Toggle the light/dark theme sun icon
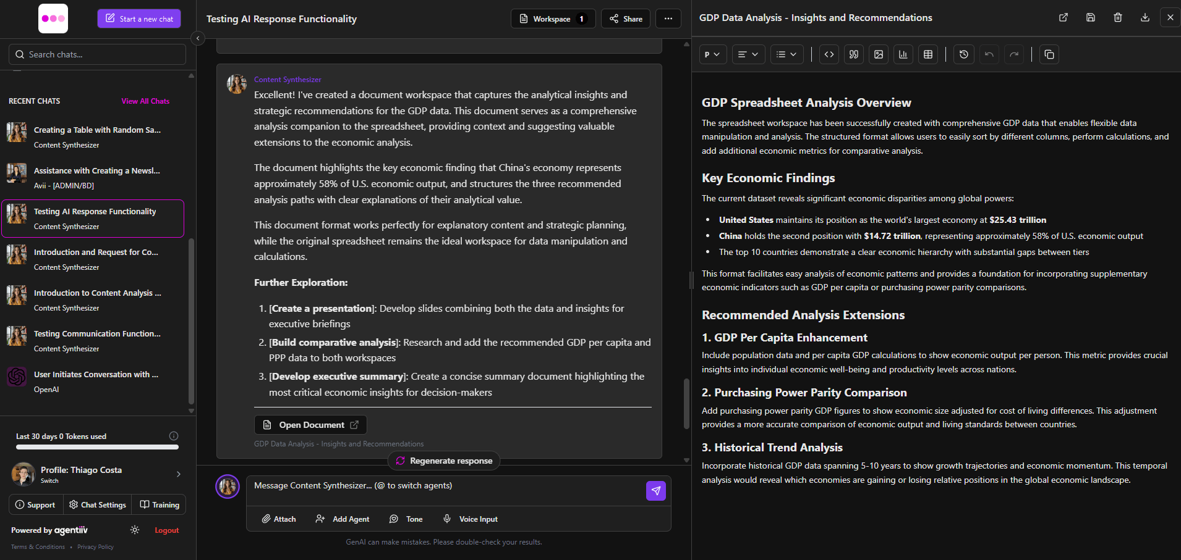Image resolution: width=1181 pixels, height=560 pixels. click(135, 530)
